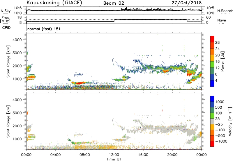Click the 3000 tick of velocity panel
Image resolution: width=233 pixels, height=161 pixels.
pos(17,113)
